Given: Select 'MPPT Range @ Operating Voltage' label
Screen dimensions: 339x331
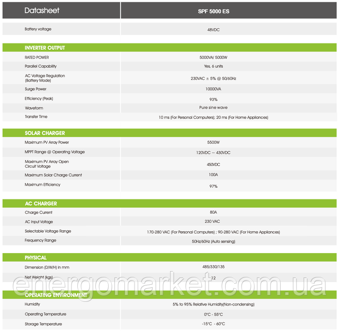Looking at the screenshot, I should (x=55, y=152).
